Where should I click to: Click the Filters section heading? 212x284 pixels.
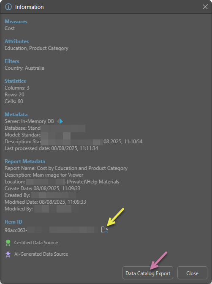(12, 61)
